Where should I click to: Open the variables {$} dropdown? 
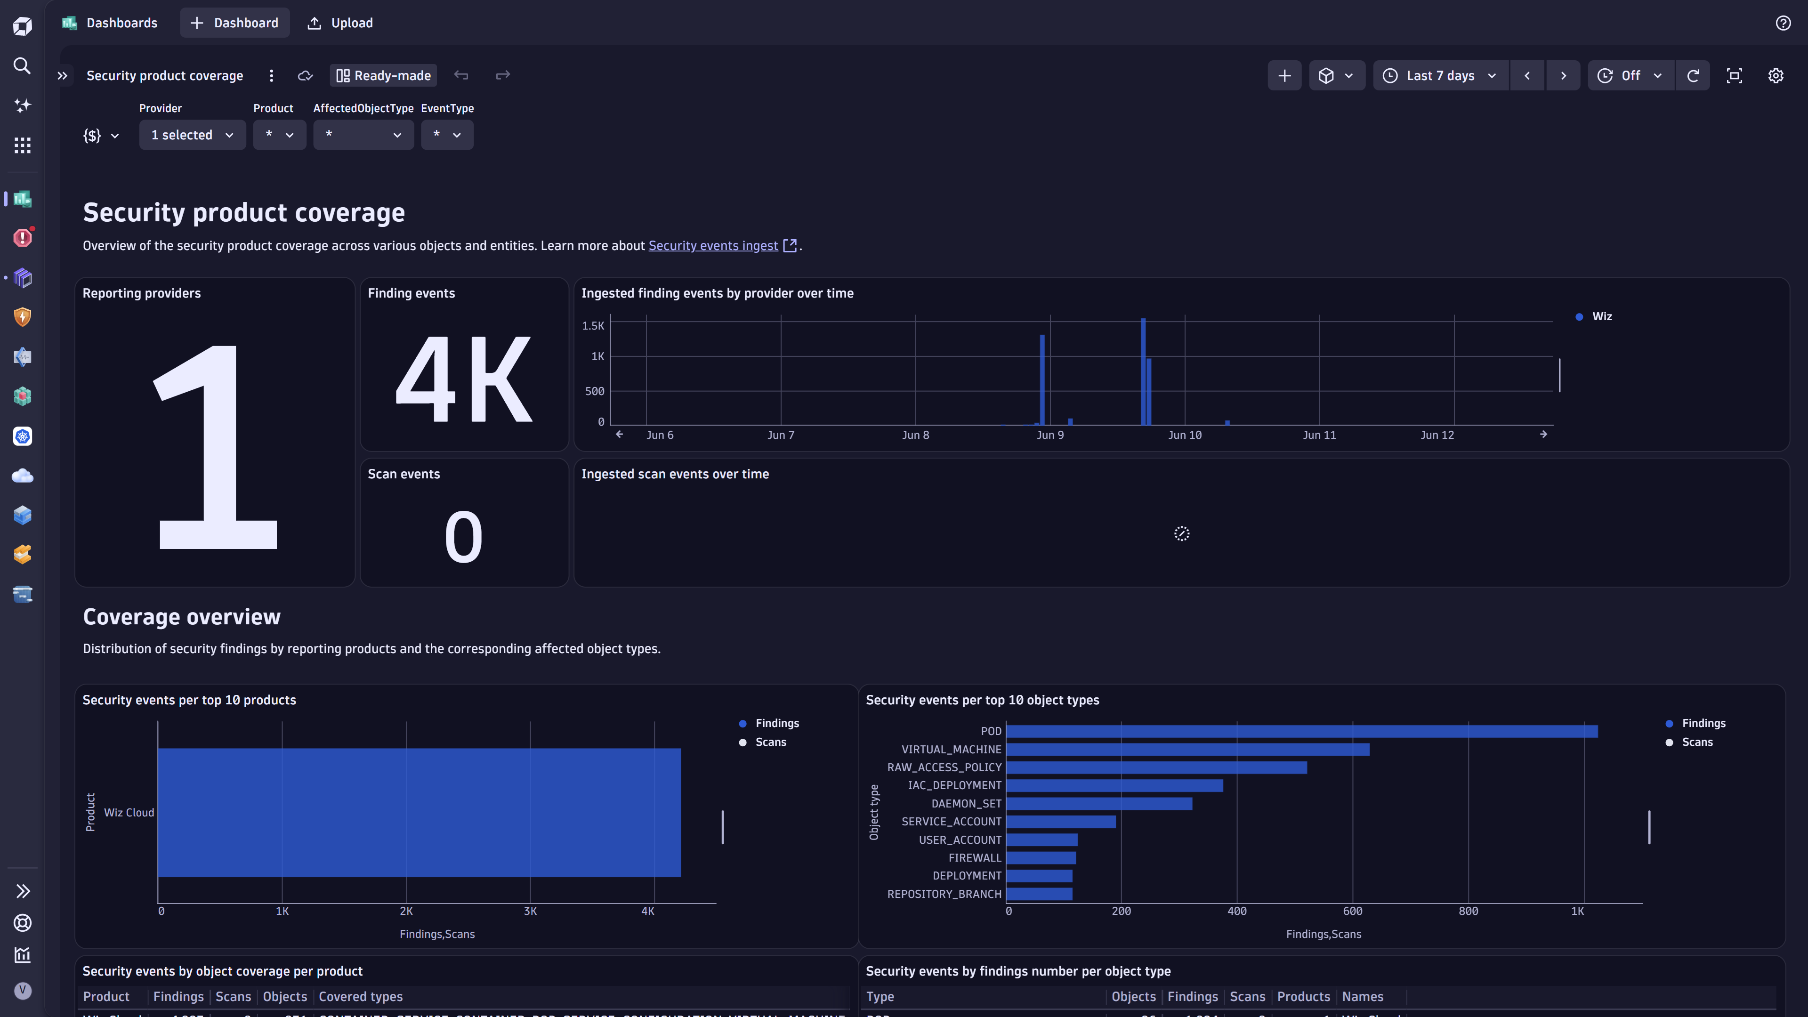pyautogui.click(x=101, y=136)
